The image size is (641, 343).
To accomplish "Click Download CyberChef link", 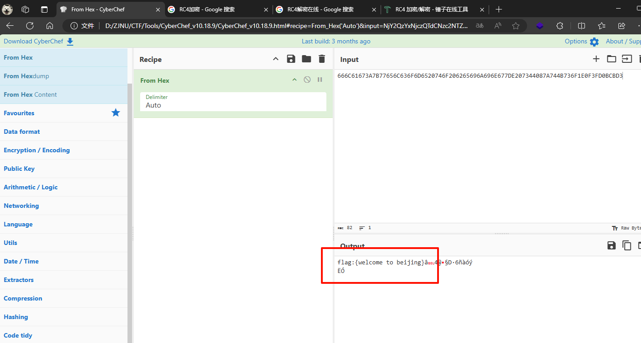I will coord(38,42).
